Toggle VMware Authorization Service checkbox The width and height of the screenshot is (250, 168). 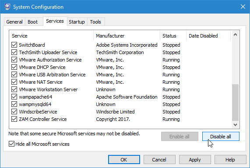click(14, 60)
